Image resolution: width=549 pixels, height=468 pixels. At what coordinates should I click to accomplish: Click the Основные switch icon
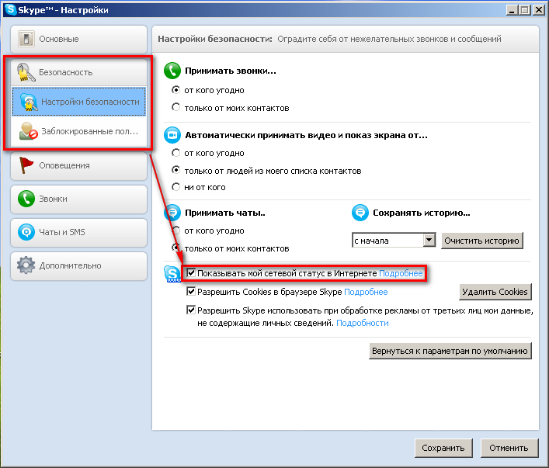[x=26, y=39]
